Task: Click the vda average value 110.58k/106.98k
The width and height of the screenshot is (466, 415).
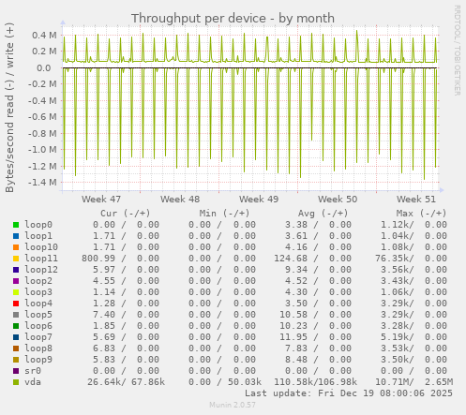Action: tap(316, 382)
